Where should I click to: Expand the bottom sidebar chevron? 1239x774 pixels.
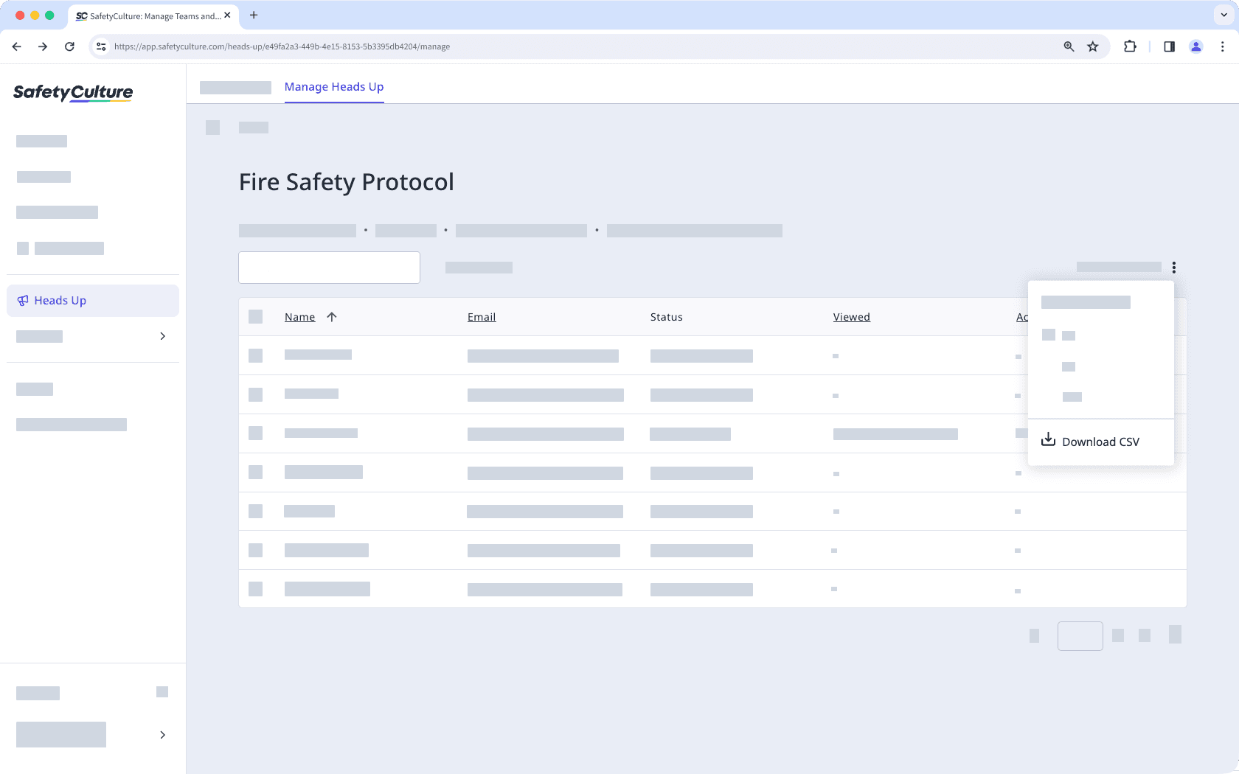(162, 735)
